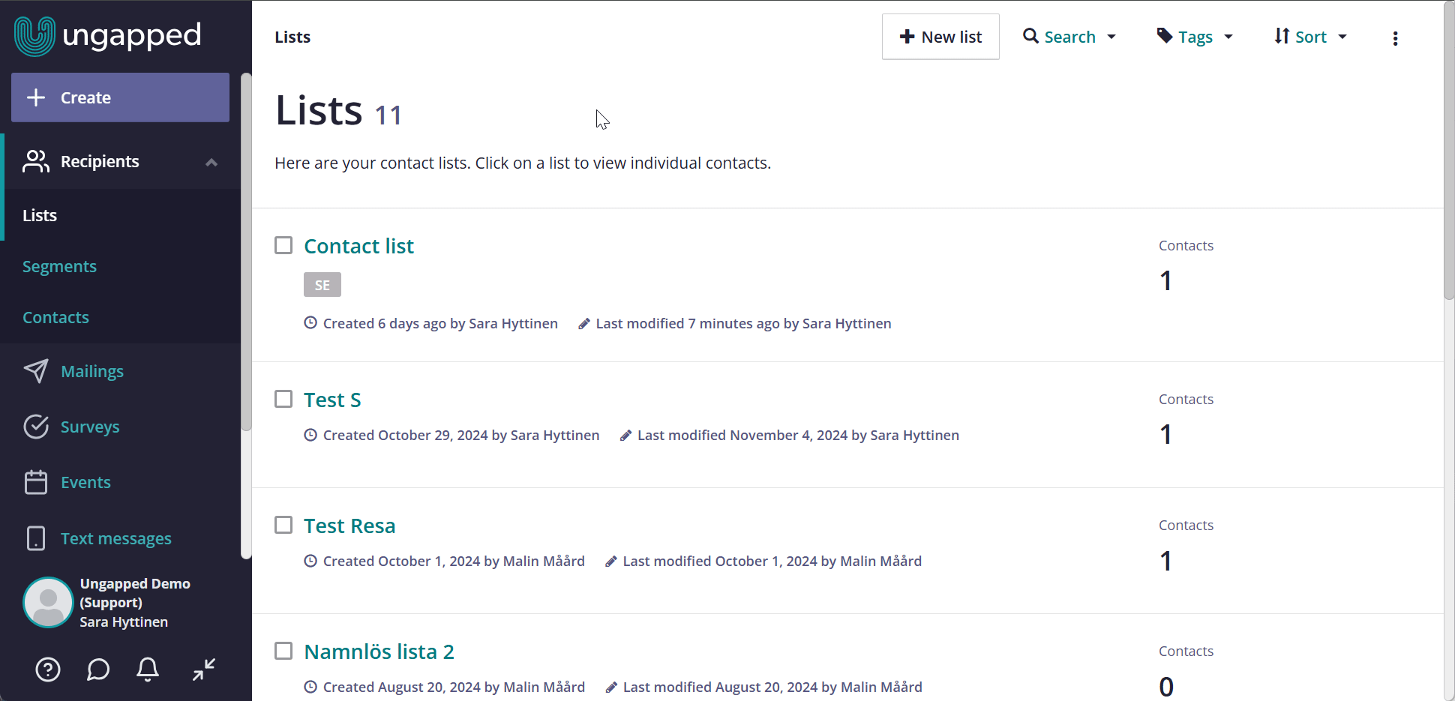1455x701 pixels.
Task: Click 'Created October 1, 2024 by Malin Måård'
Action: point(454,561)
